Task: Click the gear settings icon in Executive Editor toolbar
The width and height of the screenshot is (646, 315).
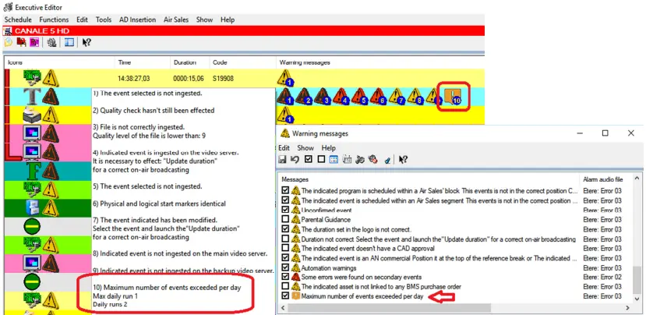Action: click(x=51, y=43)
